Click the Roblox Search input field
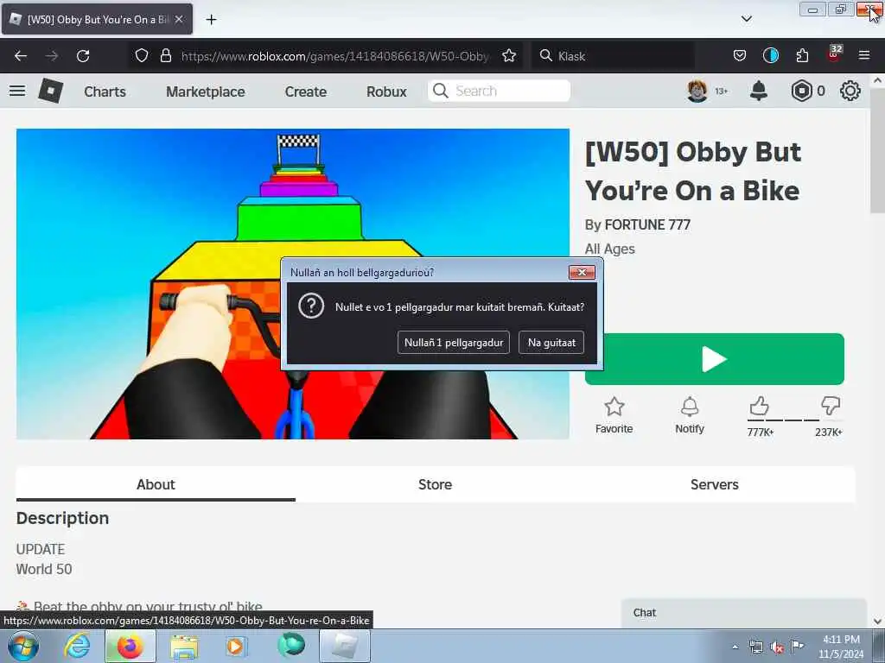The height and width of the screenshot is (663, 885). pos(499,91)
